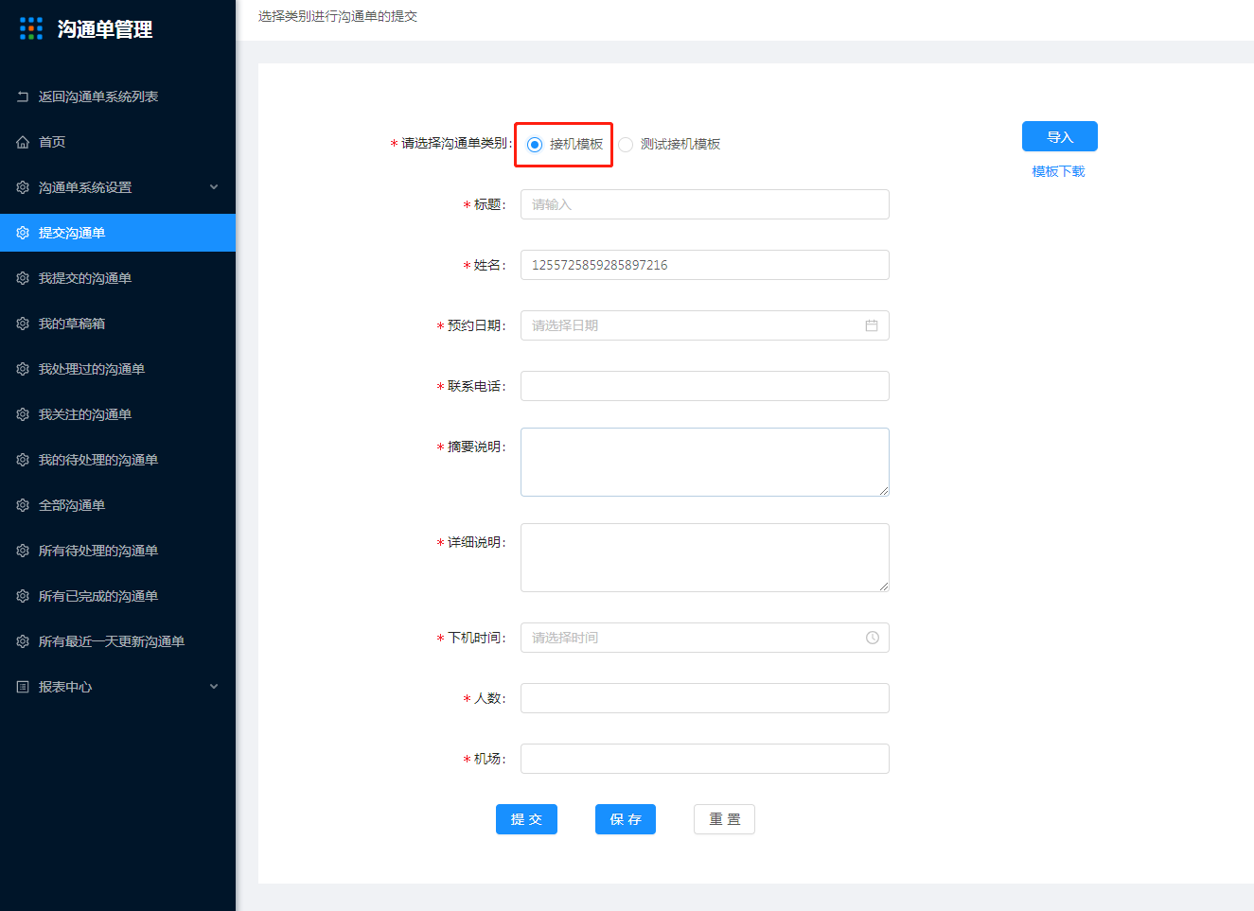Click the gear icon beside 我提交的沟通单
This screenshot has height=911, width=1254.
pos(23,278)
